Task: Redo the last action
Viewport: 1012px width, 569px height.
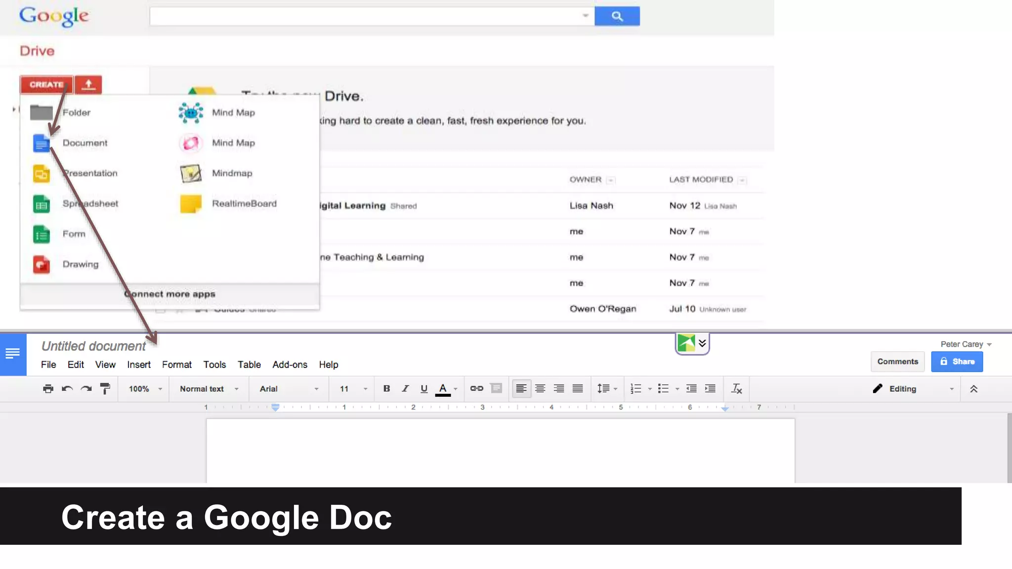Action: click(x=86, y=389)
